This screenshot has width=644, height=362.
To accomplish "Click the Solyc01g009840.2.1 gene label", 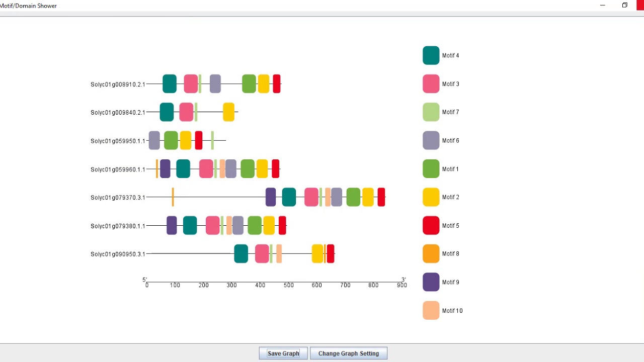I will pyautogui.click(x=118, y=113).
